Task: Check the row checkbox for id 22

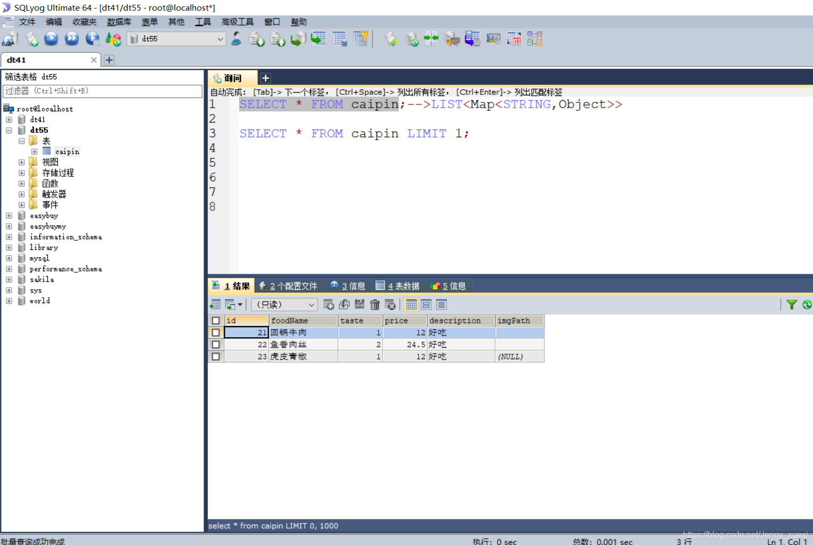Action: 216,345
